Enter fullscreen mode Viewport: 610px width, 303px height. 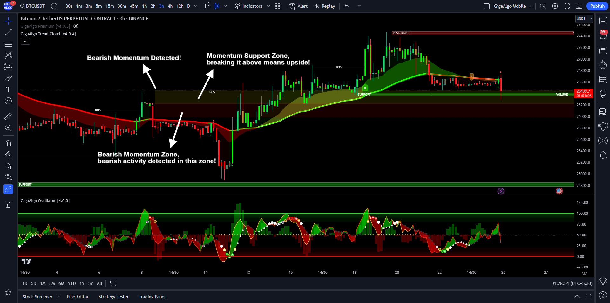(x=567, y=6)
